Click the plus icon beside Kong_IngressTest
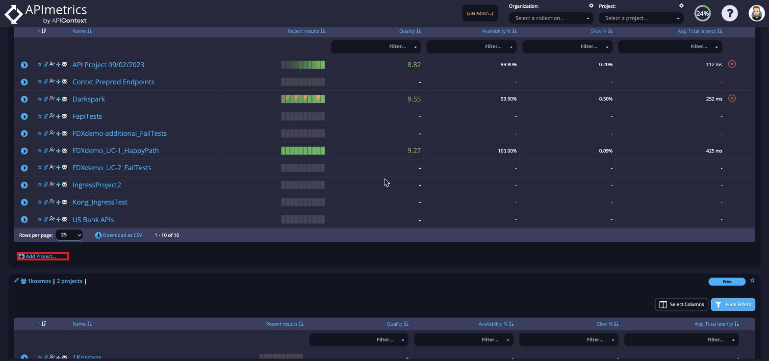This screenshot has height=361, width=769. pos(58,202)
